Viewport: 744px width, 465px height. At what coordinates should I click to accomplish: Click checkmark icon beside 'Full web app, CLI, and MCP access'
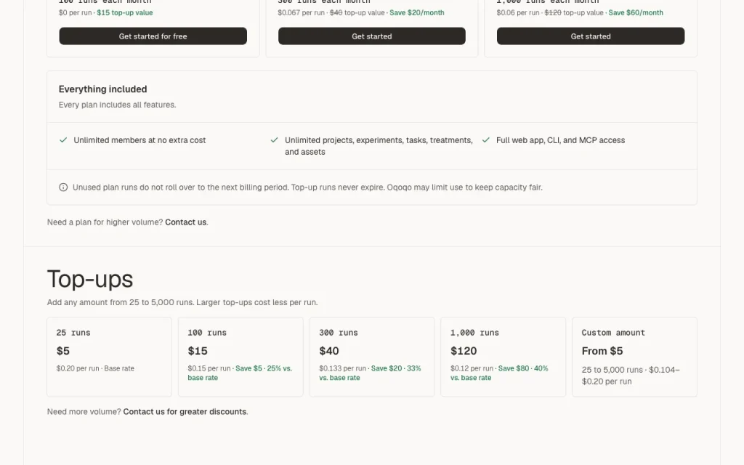(x=485, y=140)
